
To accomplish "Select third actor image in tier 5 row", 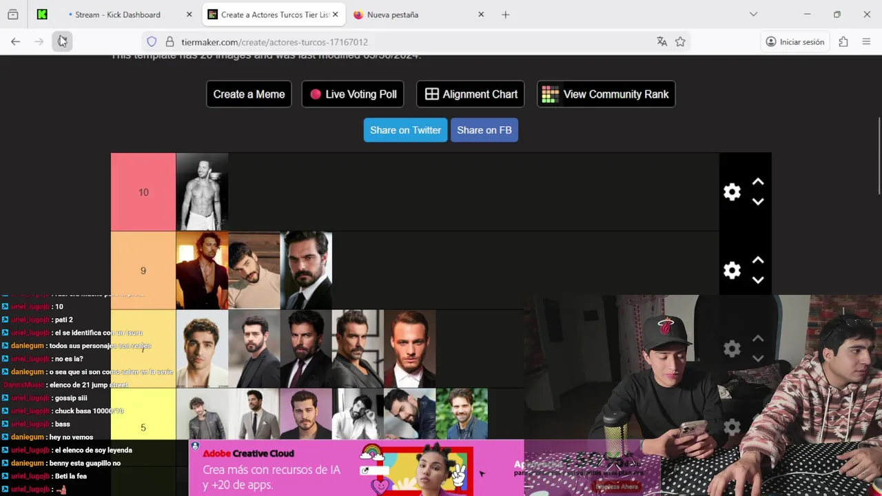I will tap(306, 414).
